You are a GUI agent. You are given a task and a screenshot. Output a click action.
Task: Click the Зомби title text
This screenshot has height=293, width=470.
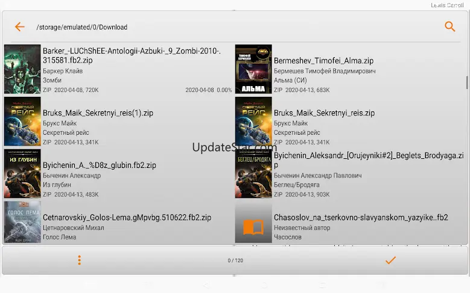52,81
